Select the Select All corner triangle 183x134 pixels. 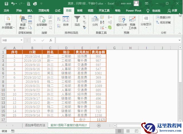tap(4, 48)
